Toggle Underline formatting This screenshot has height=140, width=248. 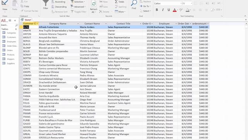click(x=169, y=10)
